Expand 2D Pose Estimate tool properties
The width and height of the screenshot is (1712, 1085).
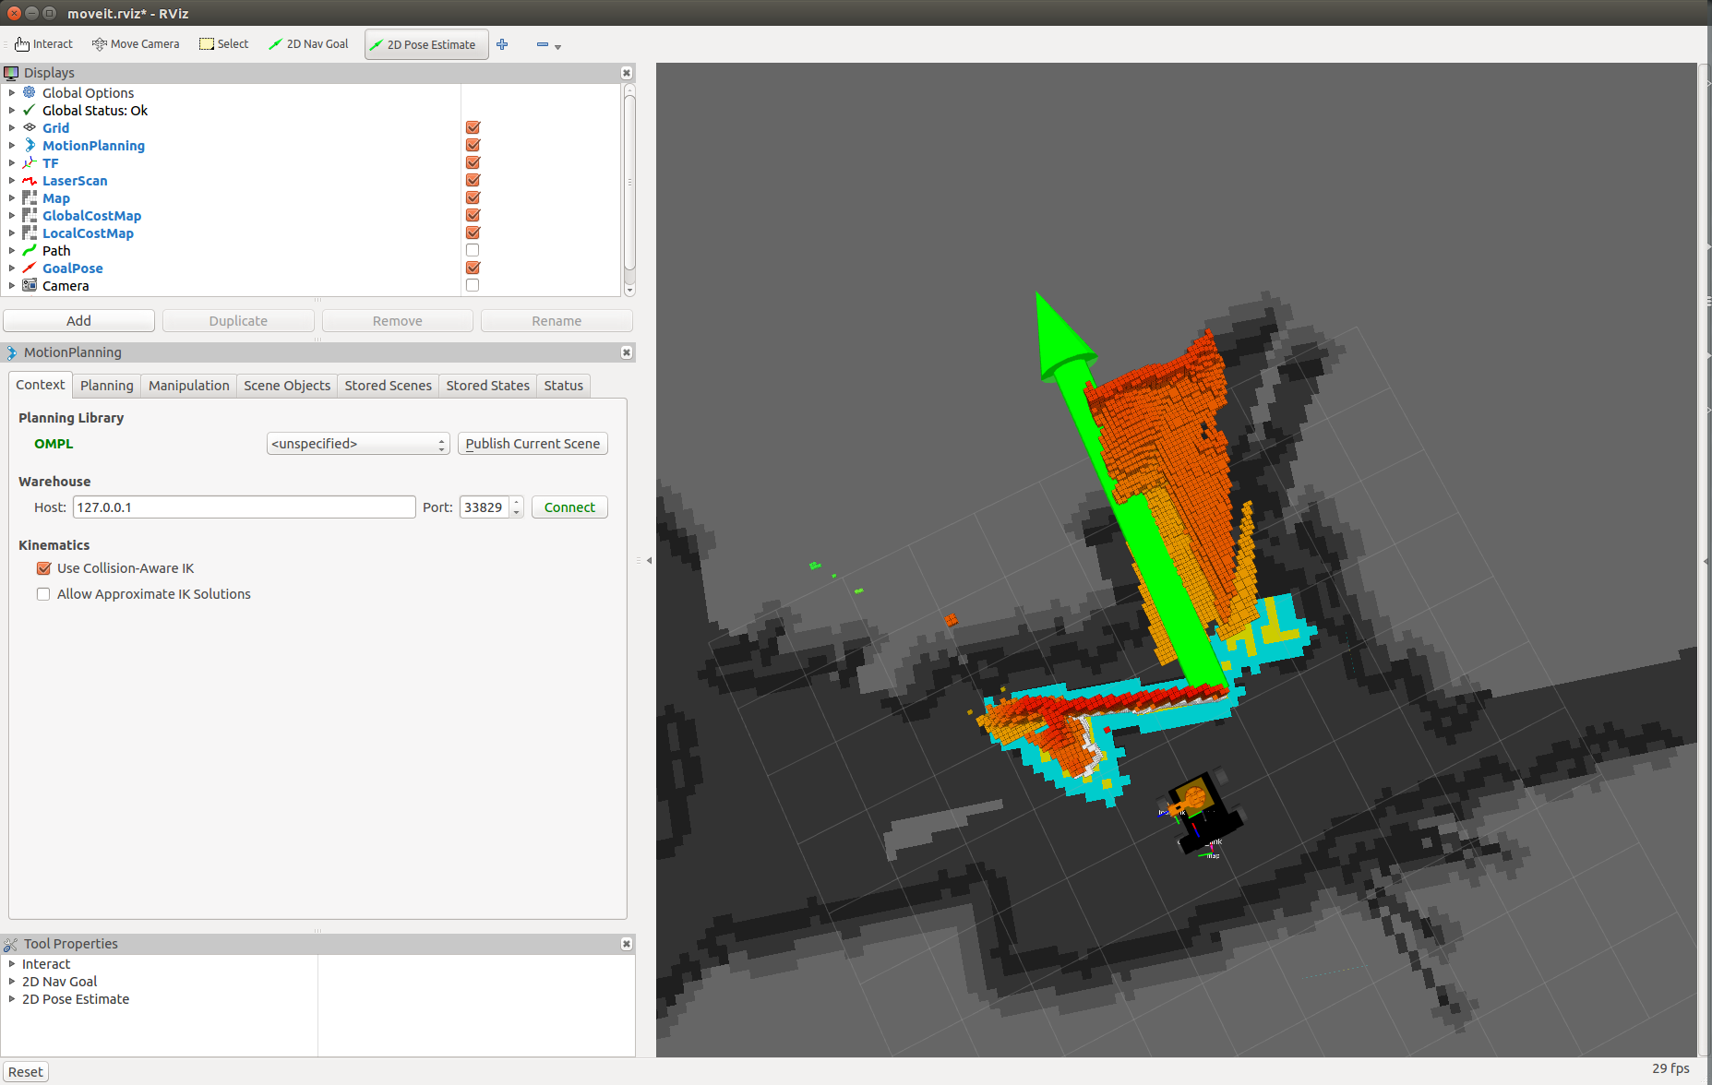click(x=12, y=999)
